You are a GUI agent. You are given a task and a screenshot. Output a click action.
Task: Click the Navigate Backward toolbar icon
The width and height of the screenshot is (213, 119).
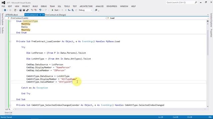[5, 10]
